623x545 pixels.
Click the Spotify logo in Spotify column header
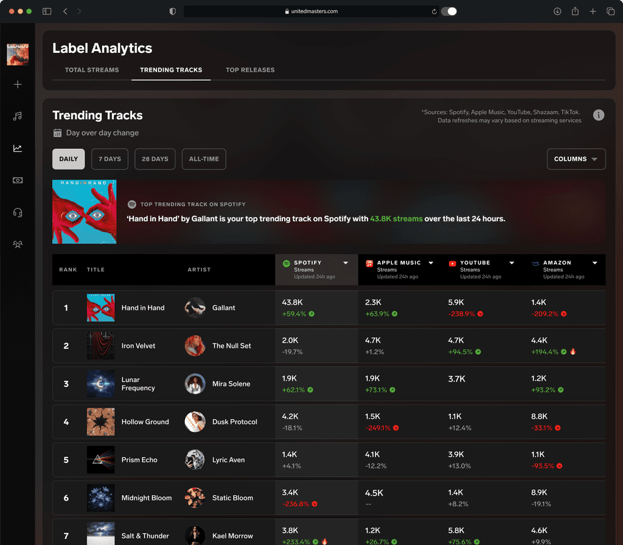[286, 263]
